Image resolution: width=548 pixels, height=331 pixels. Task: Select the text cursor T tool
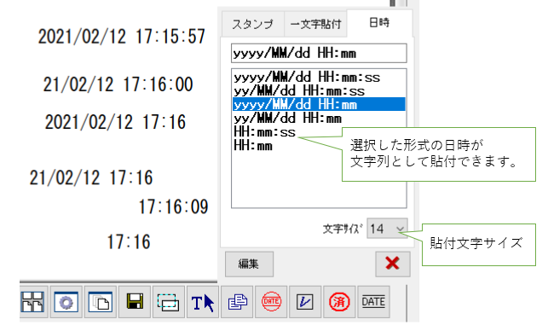click(203, 302)
